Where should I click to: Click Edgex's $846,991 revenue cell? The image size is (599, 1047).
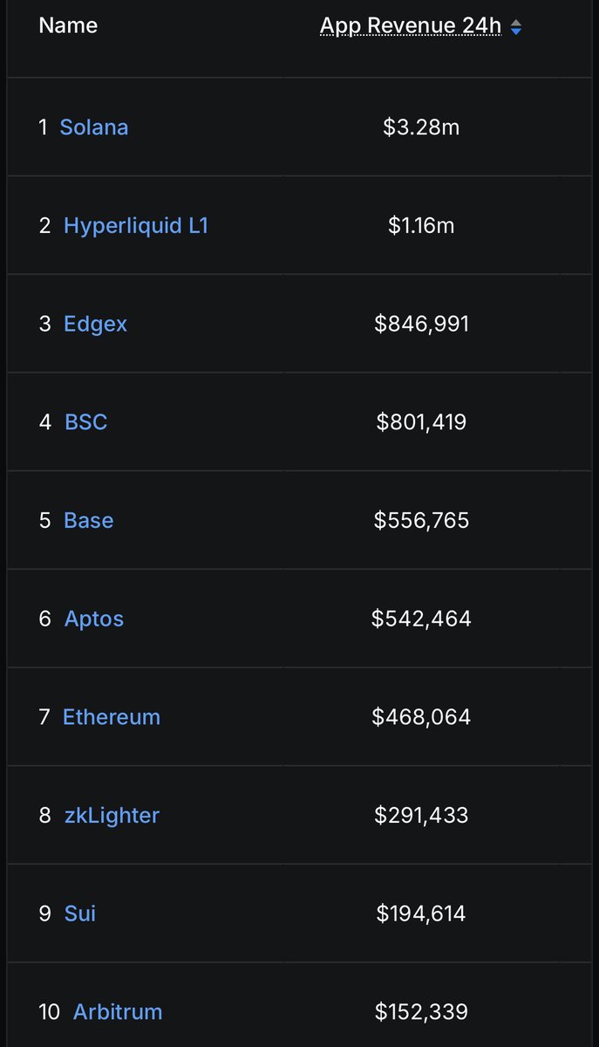tap(421, 324)
